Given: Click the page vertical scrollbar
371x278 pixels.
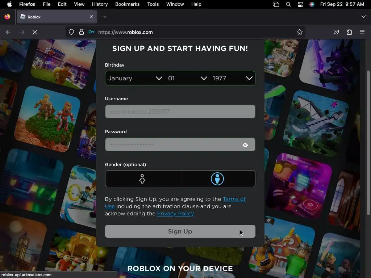Looking at the screenshot, I should (x=368, y=143).
